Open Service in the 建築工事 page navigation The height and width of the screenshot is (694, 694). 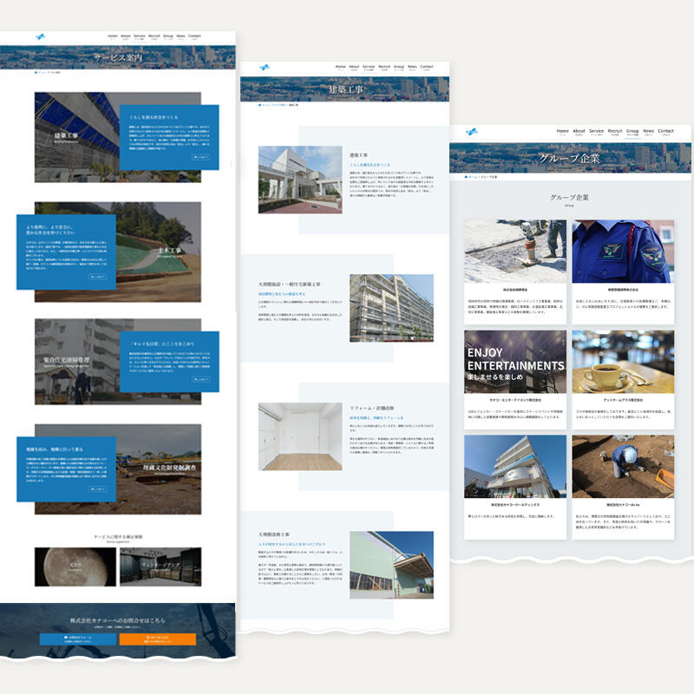point(369,68)
